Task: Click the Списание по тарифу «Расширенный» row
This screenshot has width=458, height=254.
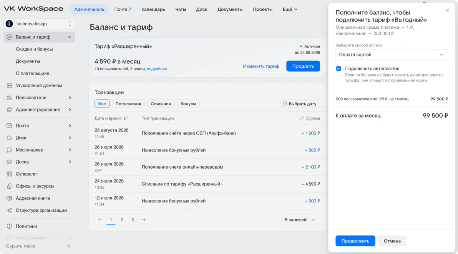Action: pyautogui.click(x=207, y=184)
